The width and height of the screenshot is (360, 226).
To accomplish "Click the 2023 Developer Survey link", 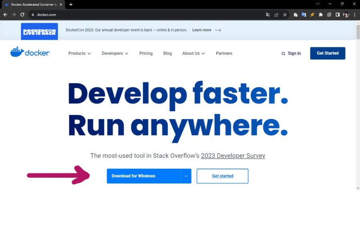I will tap(233, 156).
